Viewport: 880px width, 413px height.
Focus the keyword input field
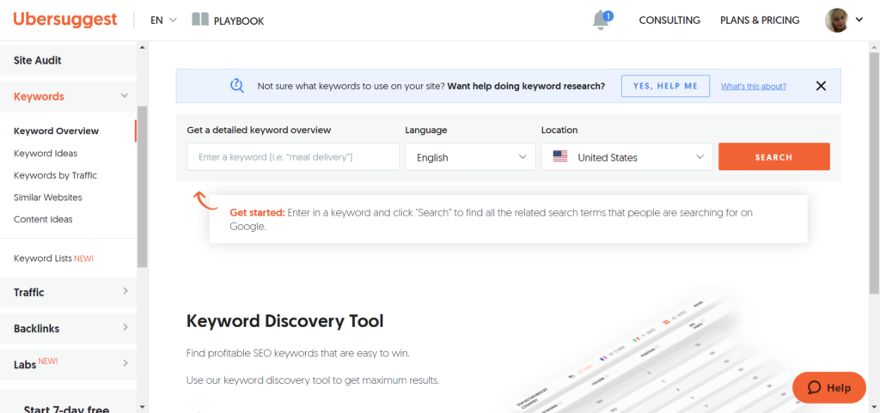[x=293, y=157]
